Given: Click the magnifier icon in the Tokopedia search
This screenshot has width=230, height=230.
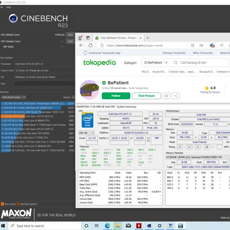Looking at the screenshot, I should 175,63.
